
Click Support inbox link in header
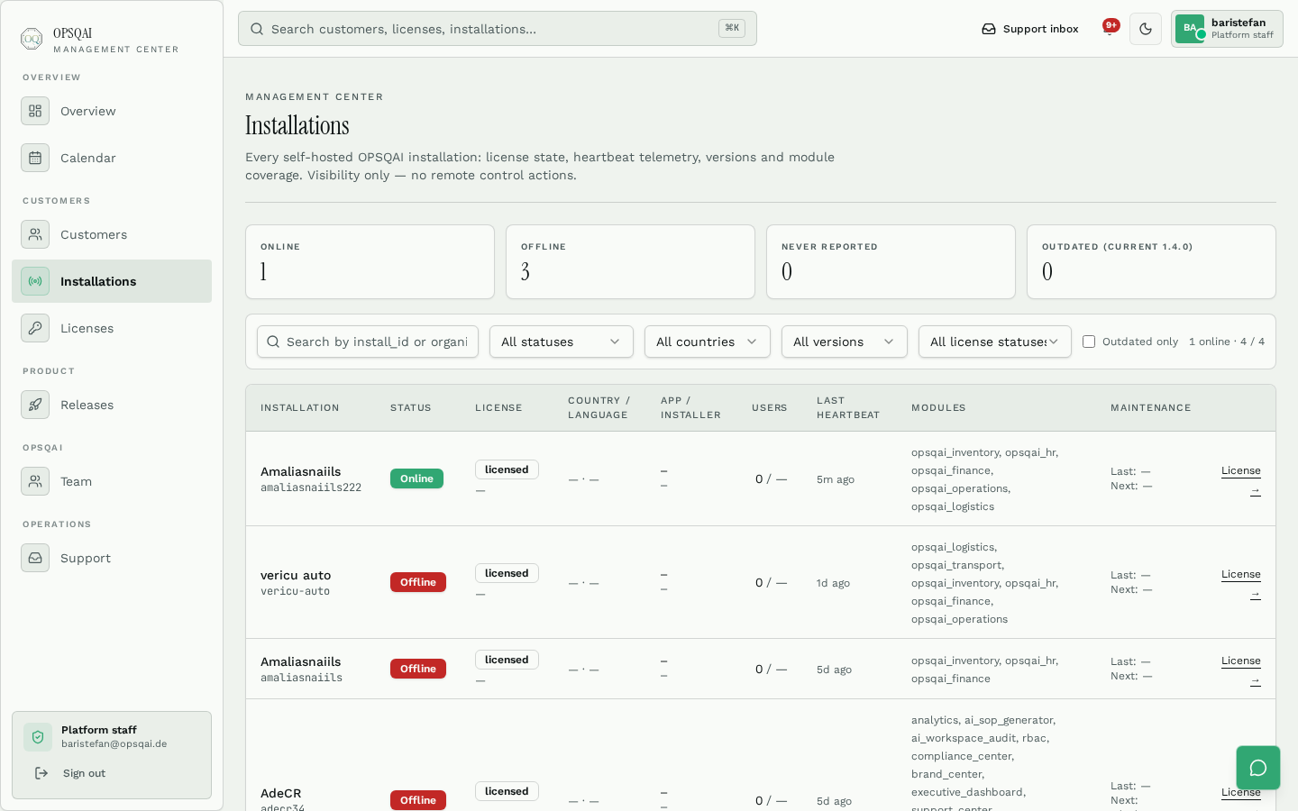[x=1030, y=29]
